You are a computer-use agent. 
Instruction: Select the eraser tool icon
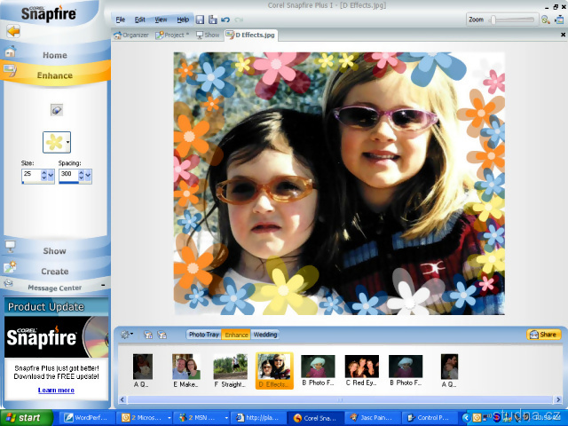point(57,111)
